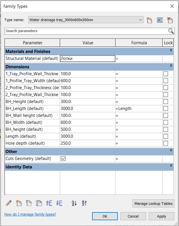The width and height of the screenshot is (179, 226).
Task: Click the Move Parameter Up icon
Action: tap(49, 203)
